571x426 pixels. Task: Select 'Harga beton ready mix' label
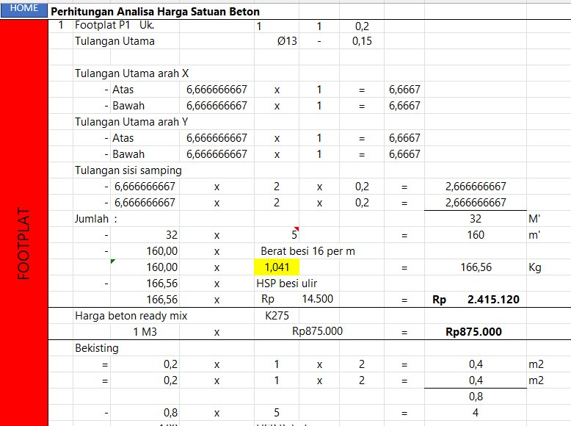131,316
